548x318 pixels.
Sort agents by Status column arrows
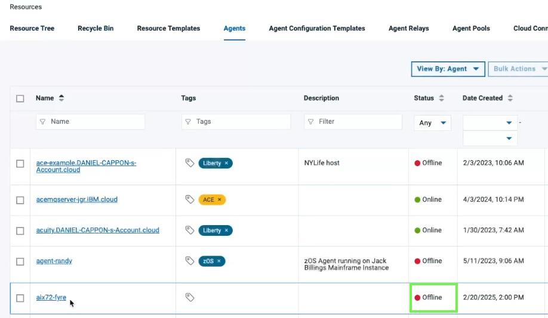pos(441,98)
